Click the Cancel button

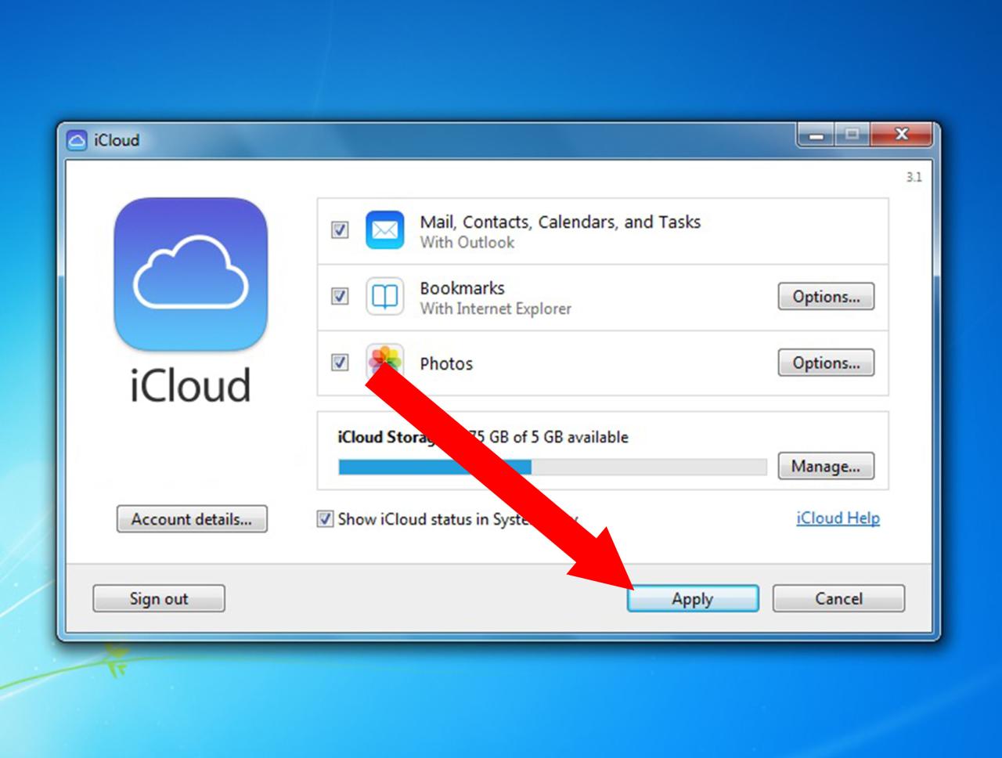click(838, 599)
